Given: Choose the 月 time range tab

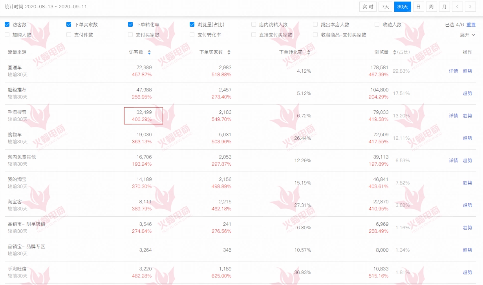Looking at the screenshot, I should point(444,7).
